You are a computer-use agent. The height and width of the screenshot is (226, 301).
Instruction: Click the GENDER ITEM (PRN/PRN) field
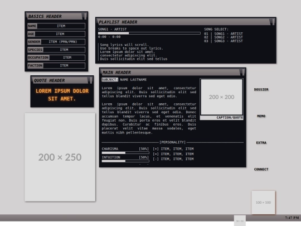click(56, 42)
